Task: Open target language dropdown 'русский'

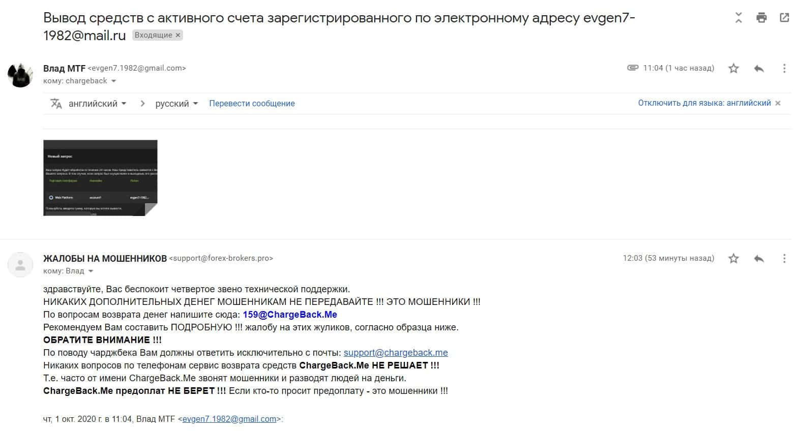Action: [x=176, y=104]
